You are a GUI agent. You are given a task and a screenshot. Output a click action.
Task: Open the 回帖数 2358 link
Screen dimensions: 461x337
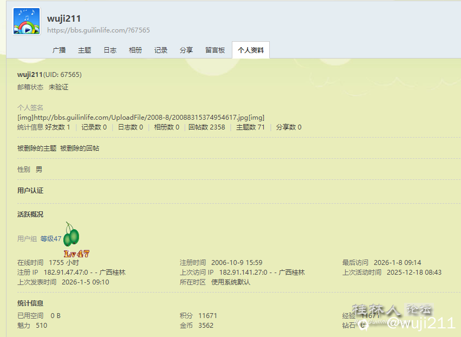tap(206, 127)
